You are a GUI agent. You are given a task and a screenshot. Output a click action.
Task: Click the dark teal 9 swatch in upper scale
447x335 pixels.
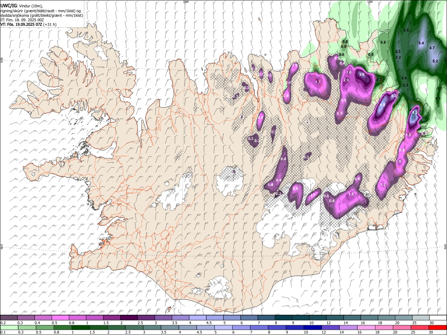(x=301, y=318)
